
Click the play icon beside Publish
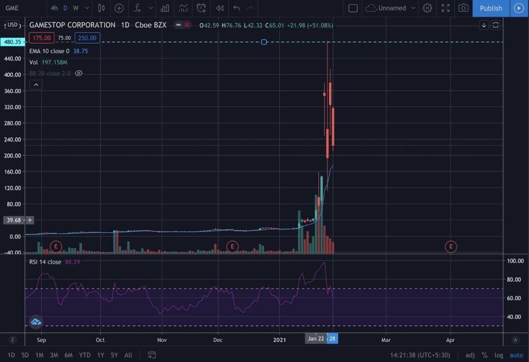[x=519, y=8]
